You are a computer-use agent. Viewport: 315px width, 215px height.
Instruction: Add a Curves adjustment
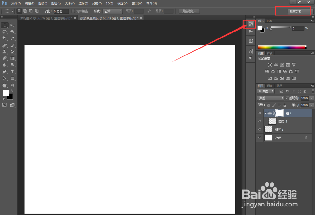coord(282,65)
